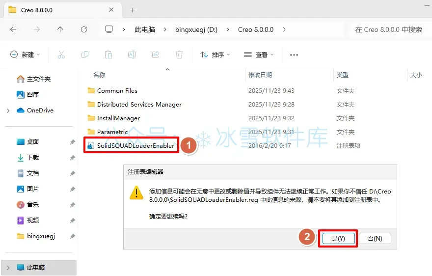Click the InstallManager folder icon

(x=91, y=118)
